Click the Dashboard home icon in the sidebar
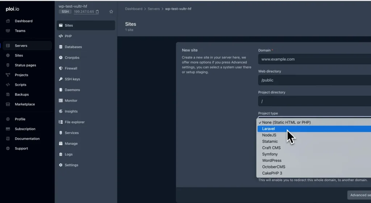This screenshot has height=203, width=371. tap(8, 21)
